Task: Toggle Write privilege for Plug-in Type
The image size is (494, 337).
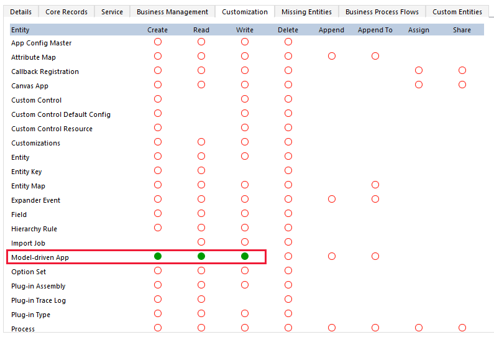Action: point(245,313)
